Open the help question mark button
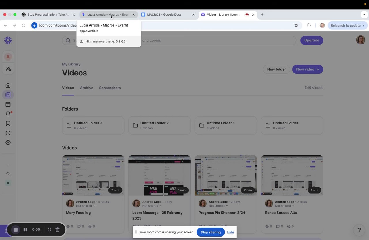 click(x=359, y=230)
